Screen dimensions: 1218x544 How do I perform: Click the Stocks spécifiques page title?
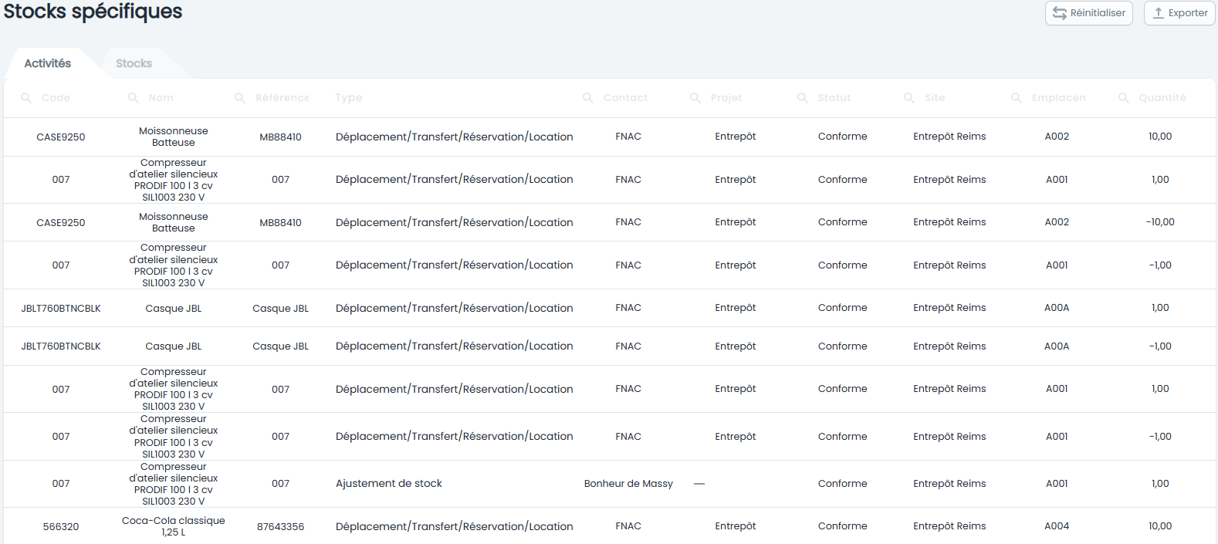(93, 12)
